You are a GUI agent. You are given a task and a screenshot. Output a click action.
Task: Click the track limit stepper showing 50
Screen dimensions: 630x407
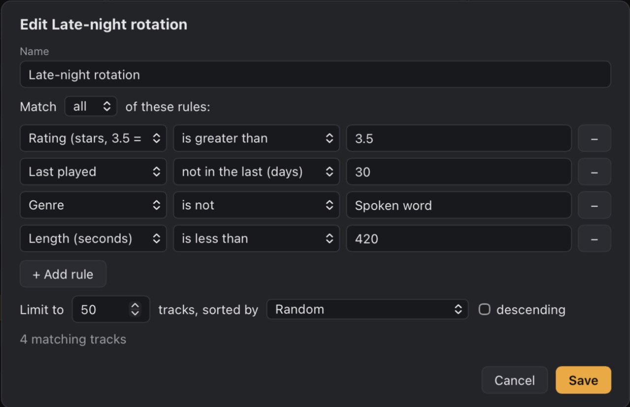click(x=111, y=309)
